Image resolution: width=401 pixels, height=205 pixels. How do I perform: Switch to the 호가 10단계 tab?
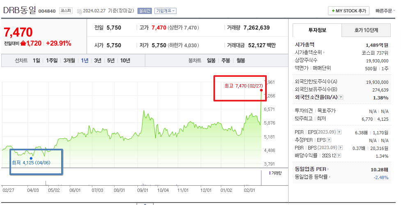pos(366,30)
